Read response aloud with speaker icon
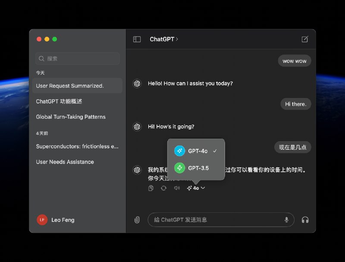 coord(177,188)
